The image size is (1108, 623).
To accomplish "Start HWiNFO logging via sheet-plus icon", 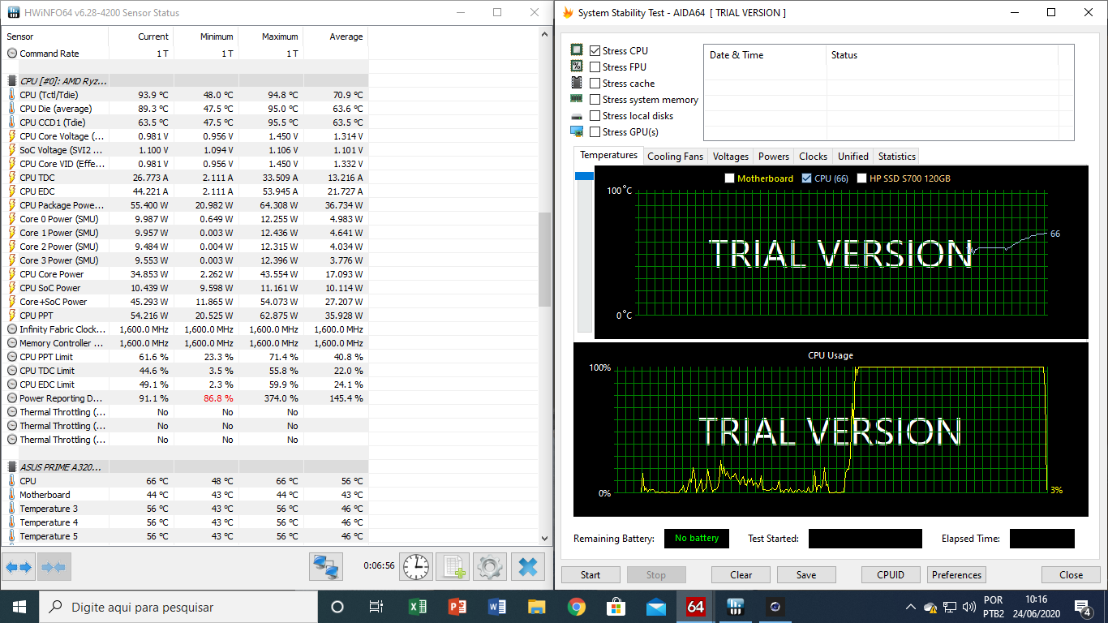I will click(x=452, y=566).
